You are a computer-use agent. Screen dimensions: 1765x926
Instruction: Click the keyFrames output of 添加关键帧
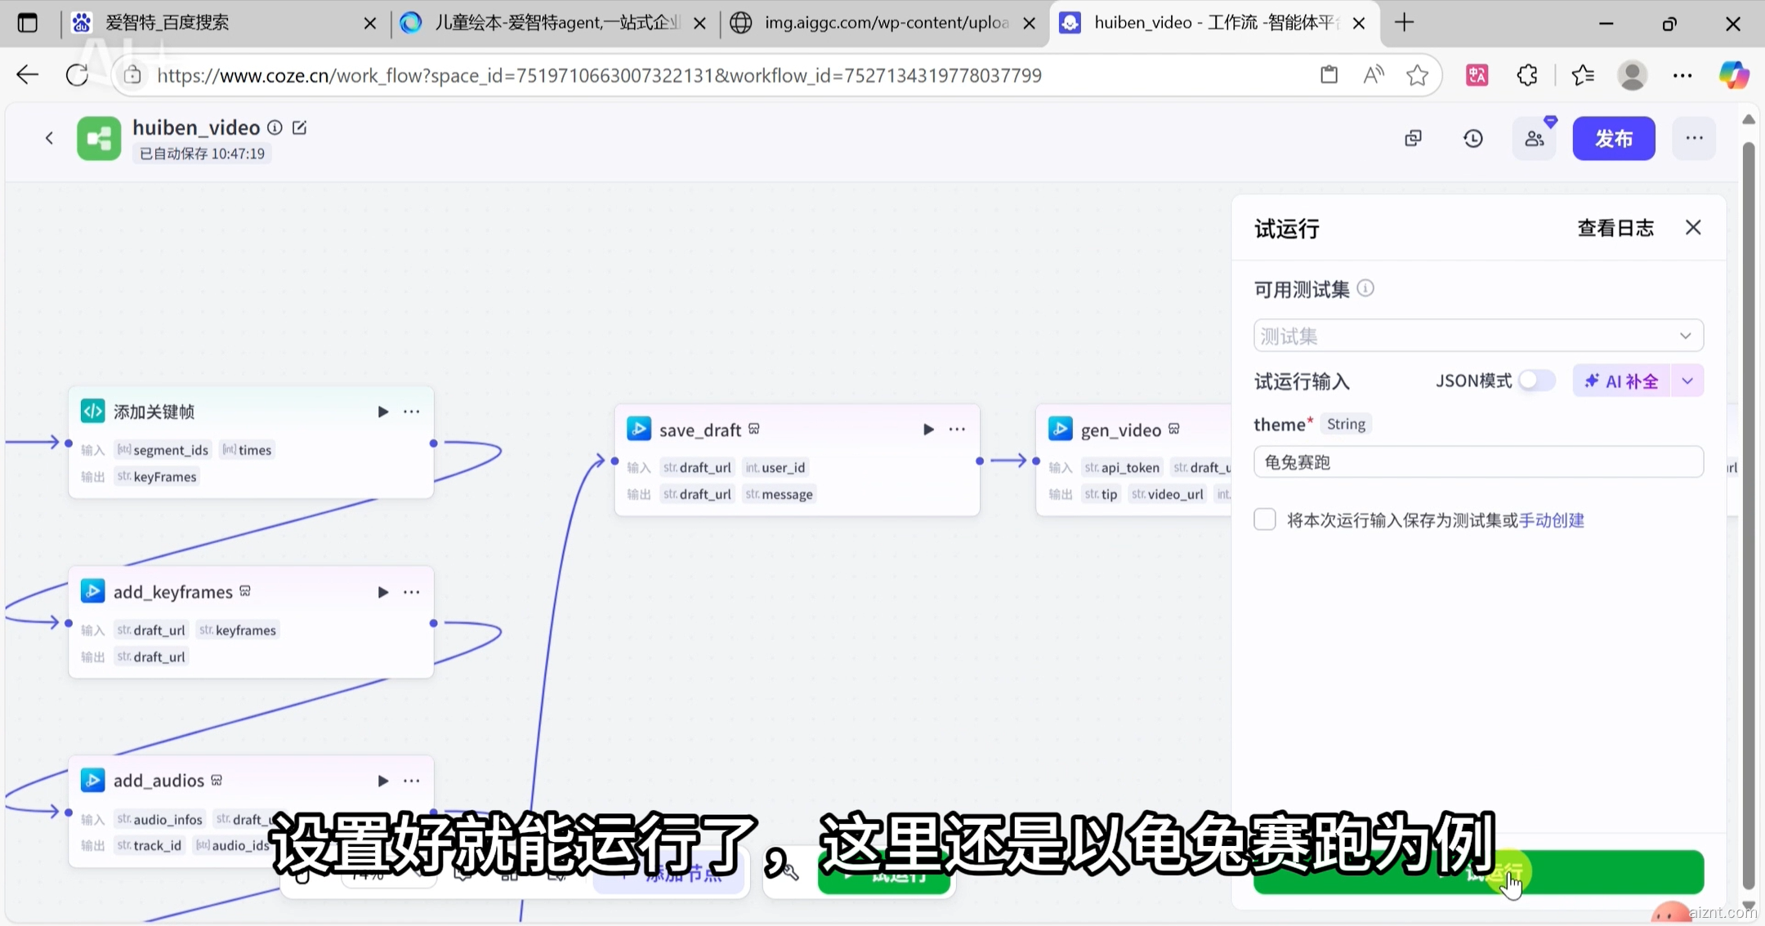(156, 477)
